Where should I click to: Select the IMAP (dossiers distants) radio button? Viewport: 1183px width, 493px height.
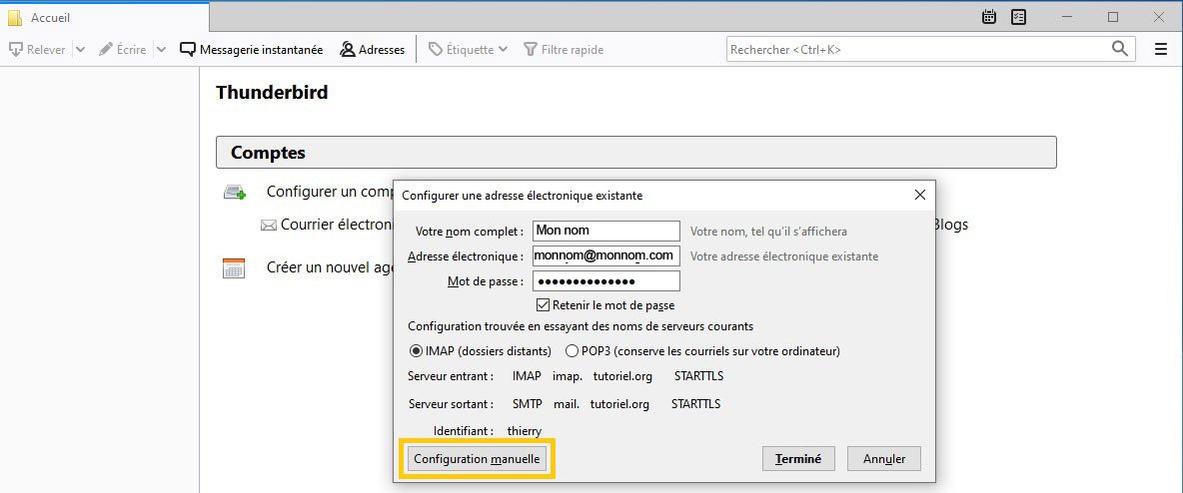416,351
